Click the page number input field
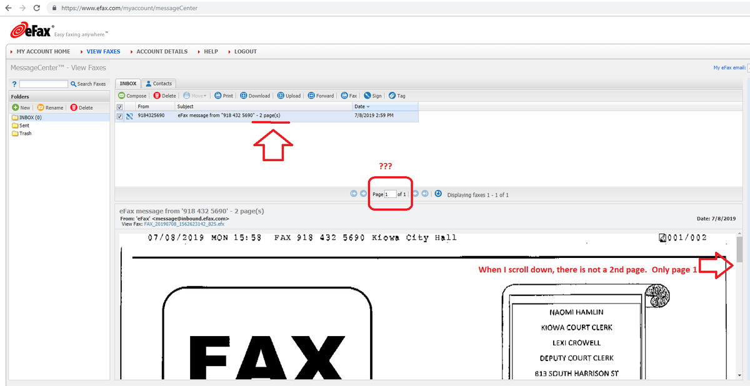This screenshot has width=750, height=386. click(390, 194)
